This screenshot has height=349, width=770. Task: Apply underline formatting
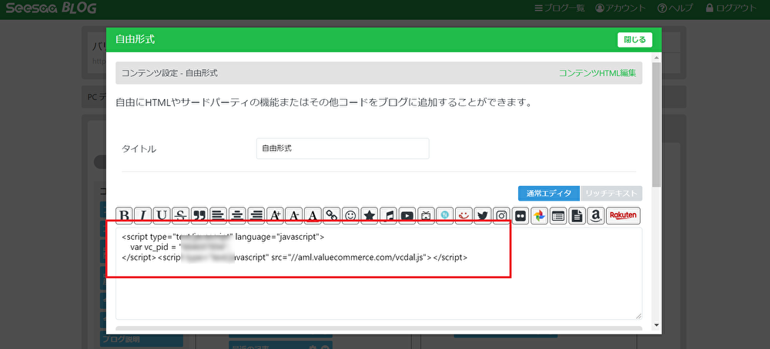click(162, 215)
